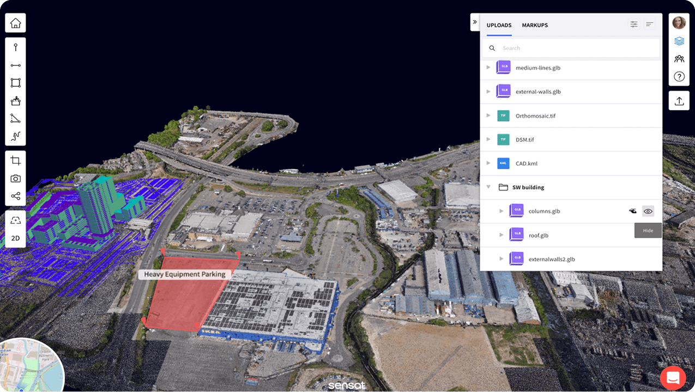Select the slope angle tool

pos(15,118)
